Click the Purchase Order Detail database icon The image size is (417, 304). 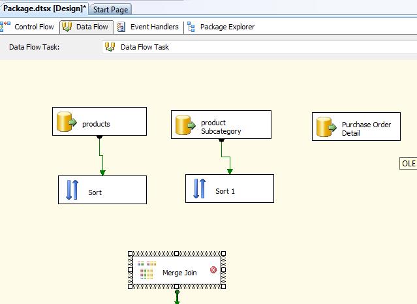[x=325, y=127]
